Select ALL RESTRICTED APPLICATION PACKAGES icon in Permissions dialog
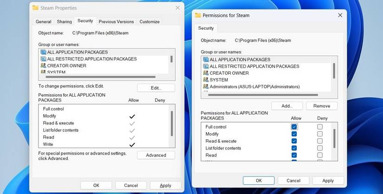383x194 pixels. 206,66
